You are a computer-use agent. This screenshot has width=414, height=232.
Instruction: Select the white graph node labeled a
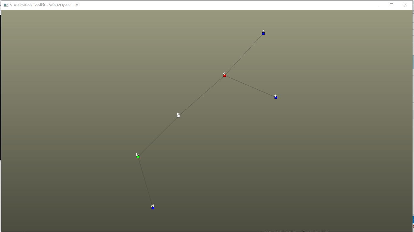coord(179,116)
